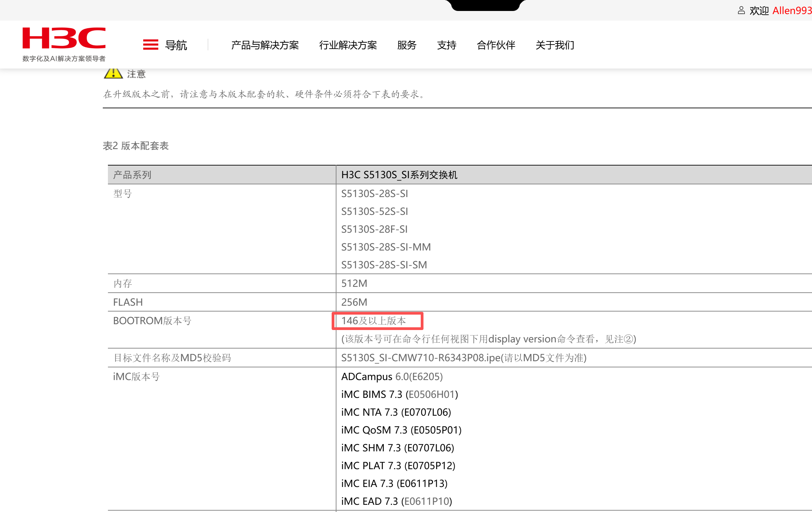This screenshot has width=812, height=512.
Task: Select model S5130S-28F-SI
Action: click(x=374, y=229)
